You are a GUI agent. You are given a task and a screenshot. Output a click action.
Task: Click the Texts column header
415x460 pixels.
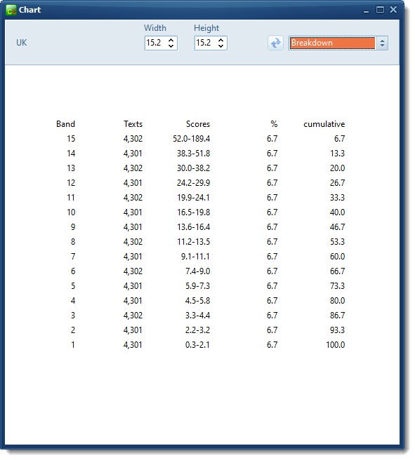(133, 124)
